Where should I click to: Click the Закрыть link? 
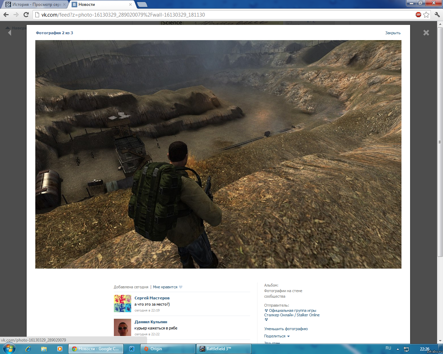coord(392,33)
